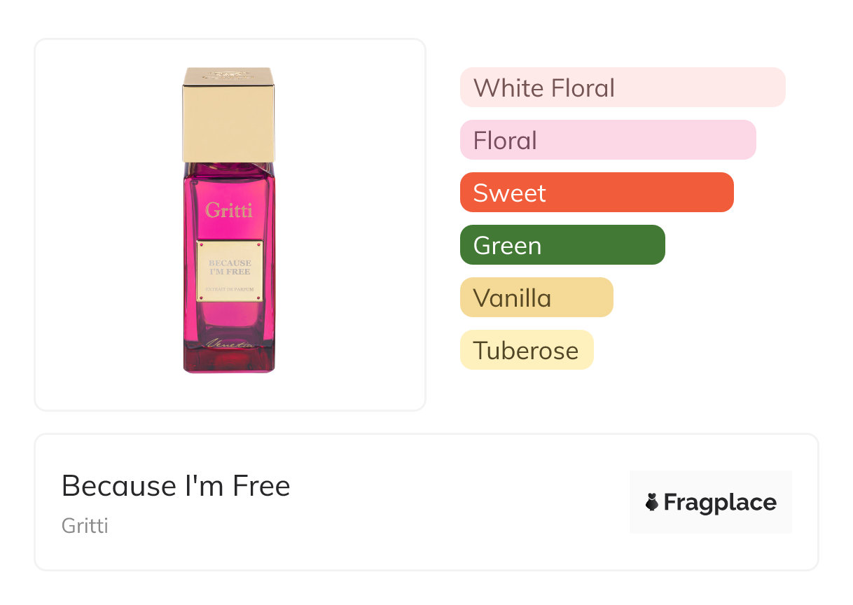Select the Tuberose accord bar
Image resolution: width=853 pixels, height=605 pixels.
[x=526, y=350]
